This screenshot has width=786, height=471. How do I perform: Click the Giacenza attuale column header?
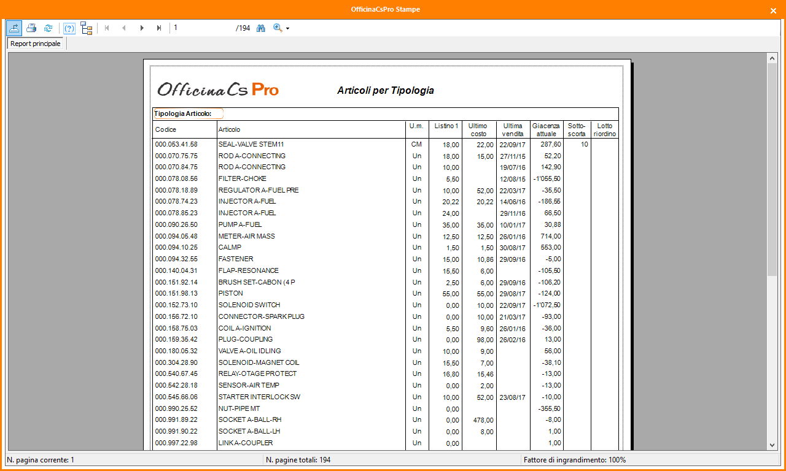click(x=546, y=130)
